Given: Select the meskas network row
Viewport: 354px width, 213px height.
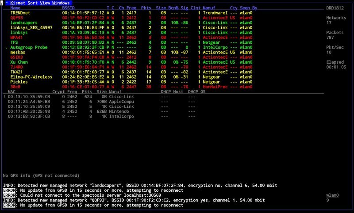Looking at the screenshot, I should click(x=131, y=53).
